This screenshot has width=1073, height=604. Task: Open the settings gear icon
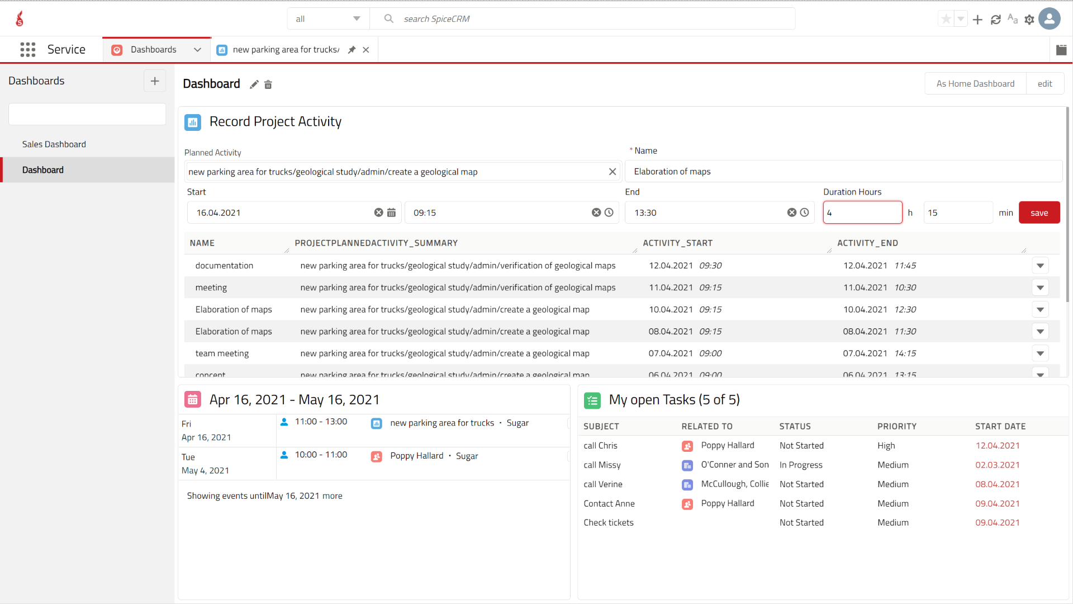[x=1029, y=20]
